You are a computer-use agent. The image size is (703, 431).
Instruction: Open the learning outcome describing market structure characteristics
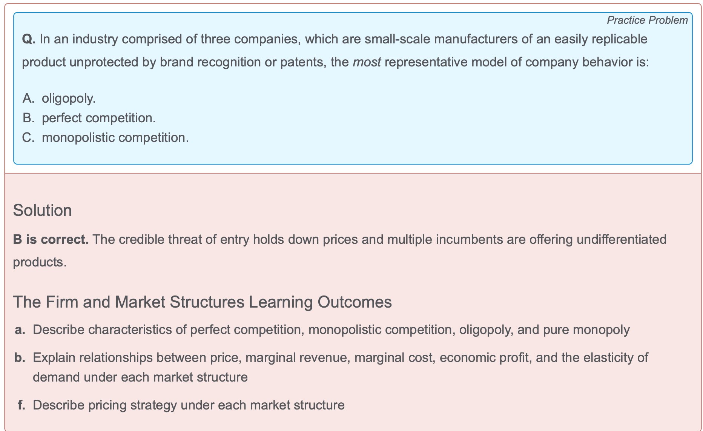click(x=331, y=329)
